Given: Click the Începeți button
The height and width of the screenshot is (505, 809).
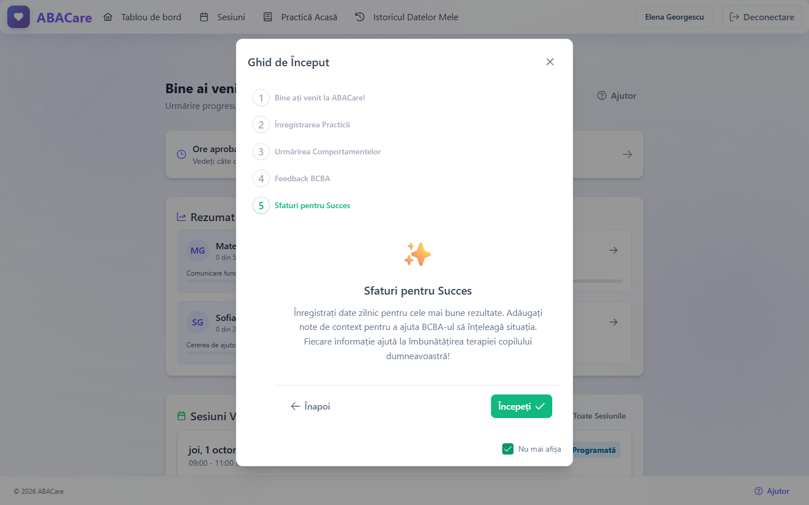Looking at the screenshot, I should click(521, 406).
